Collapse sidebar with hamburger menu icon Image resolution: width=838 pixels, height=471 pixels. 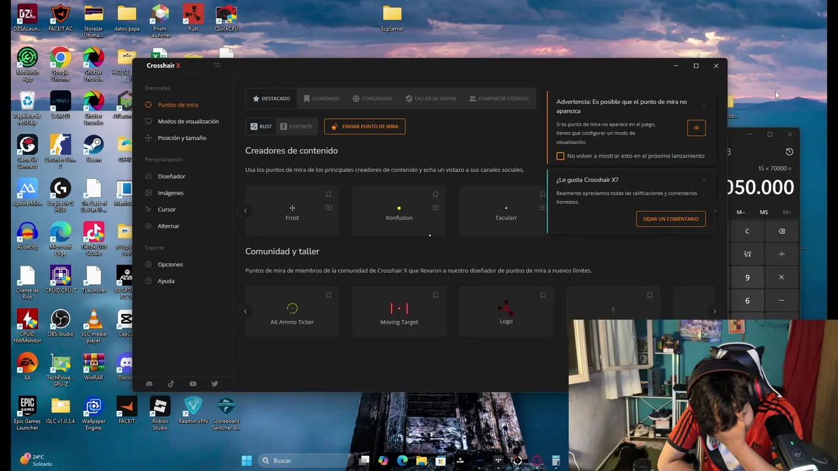pos(217,65)
